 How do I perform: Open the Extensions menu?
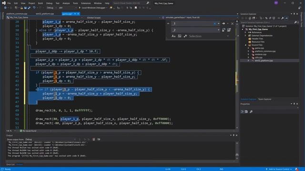(x=86, y=3)
